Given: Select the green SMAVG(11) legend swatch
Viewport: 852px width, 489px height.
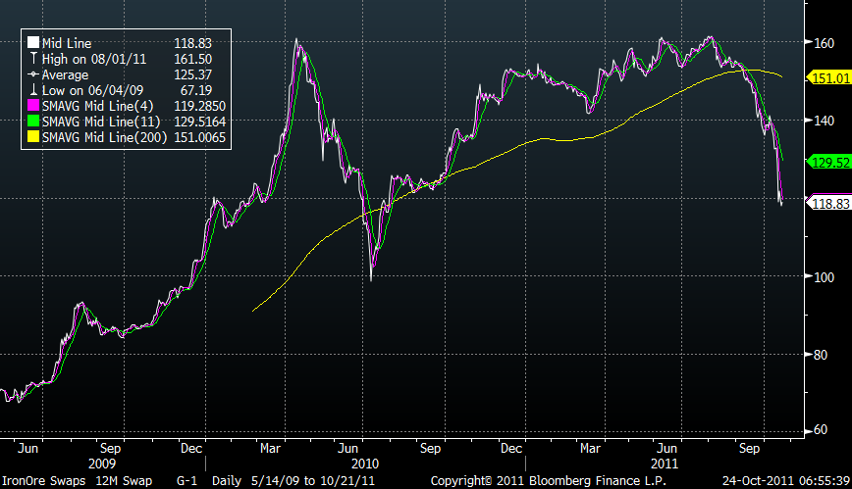Looking at the screenshot, I should click(x=32, y=122).
